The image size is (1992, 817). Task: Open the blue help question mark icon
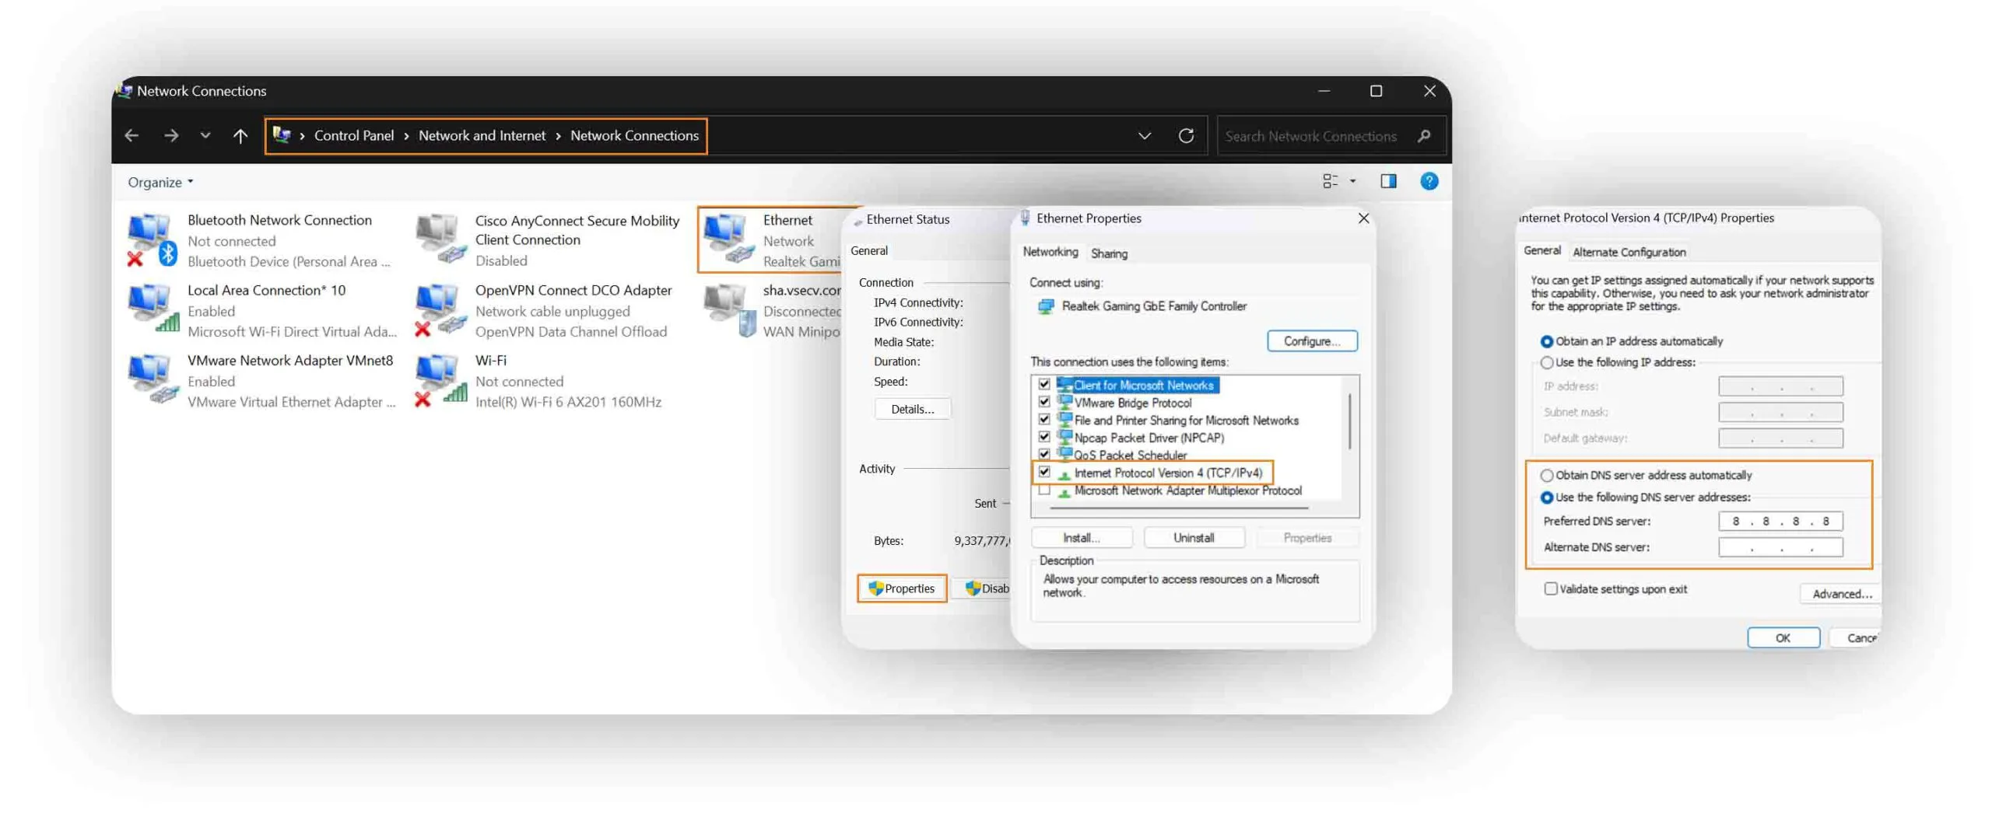[x=1429, y=181]
